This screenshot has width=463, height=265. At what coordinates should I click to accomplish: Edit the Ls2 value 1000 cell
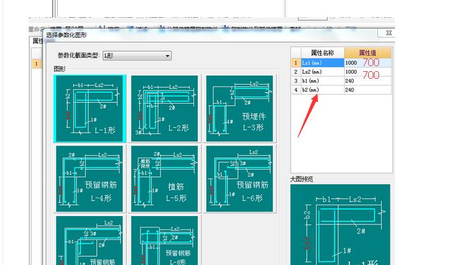point(368,72)
